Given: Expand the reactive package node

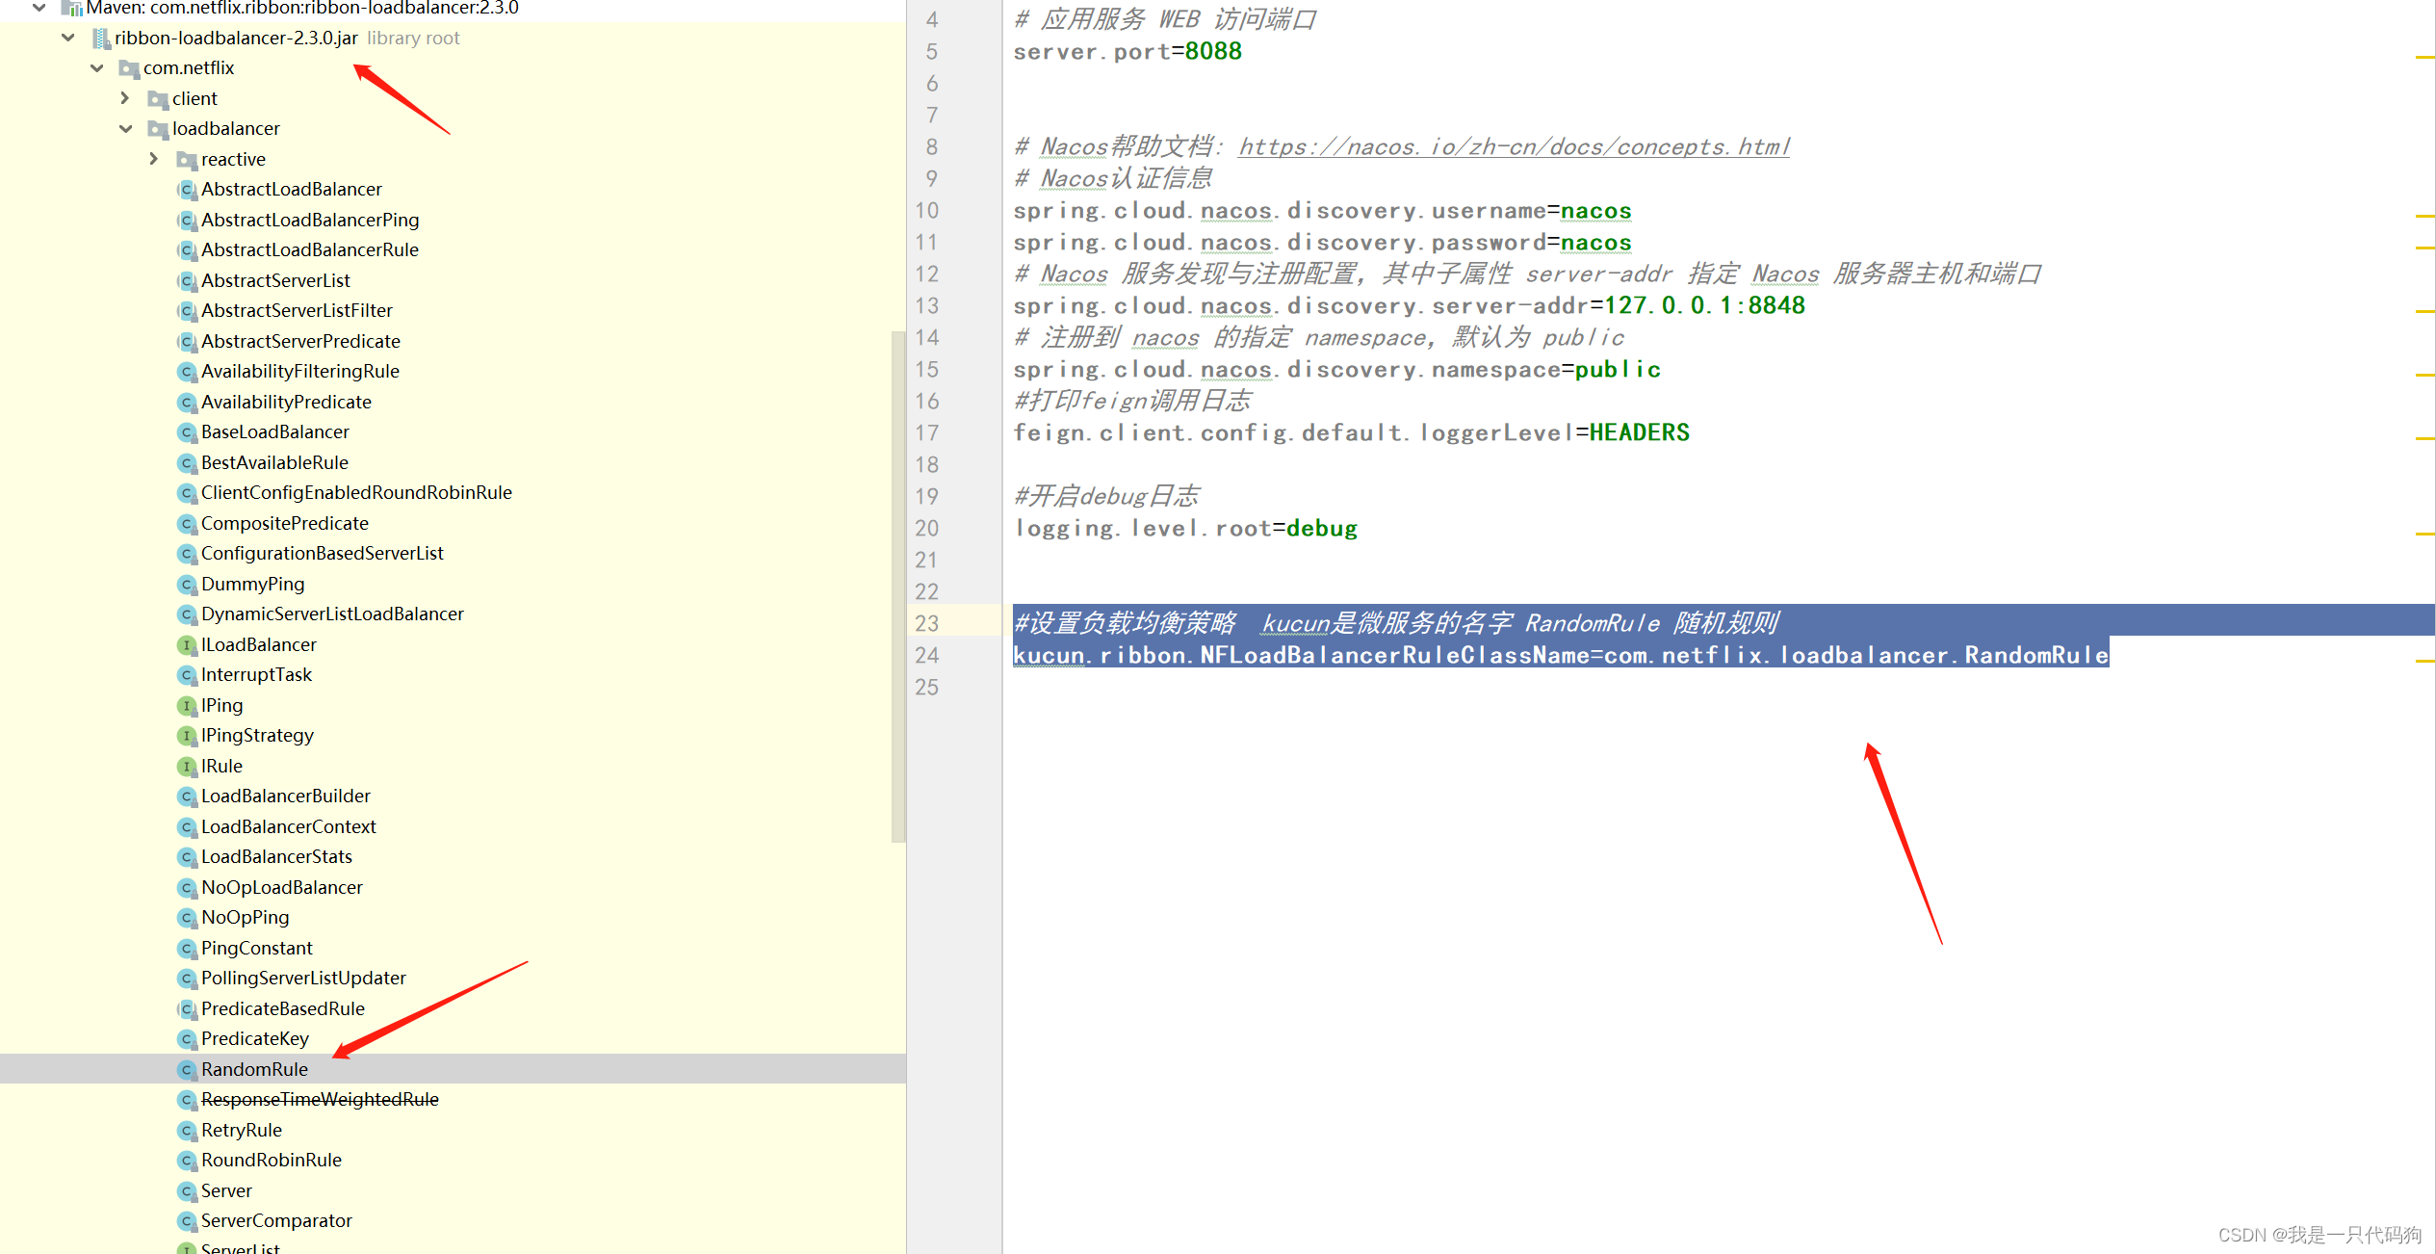Looking at the screenshot, I should 155,159.
